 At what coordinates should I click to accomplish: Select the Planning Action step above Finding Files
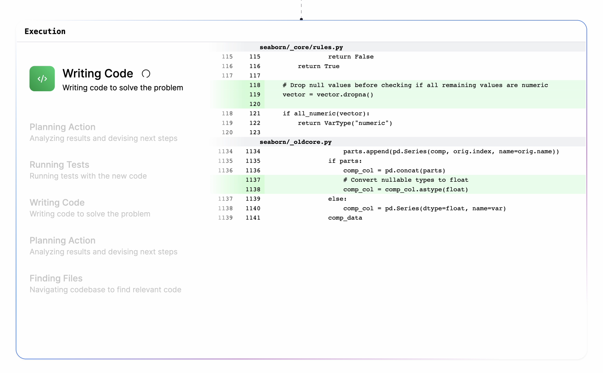[x=62, y=241]
